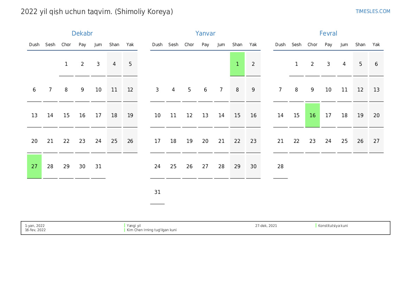Select December 9 in Dekabr
This screenshot has width=411, height=291.
coord(82,90)
